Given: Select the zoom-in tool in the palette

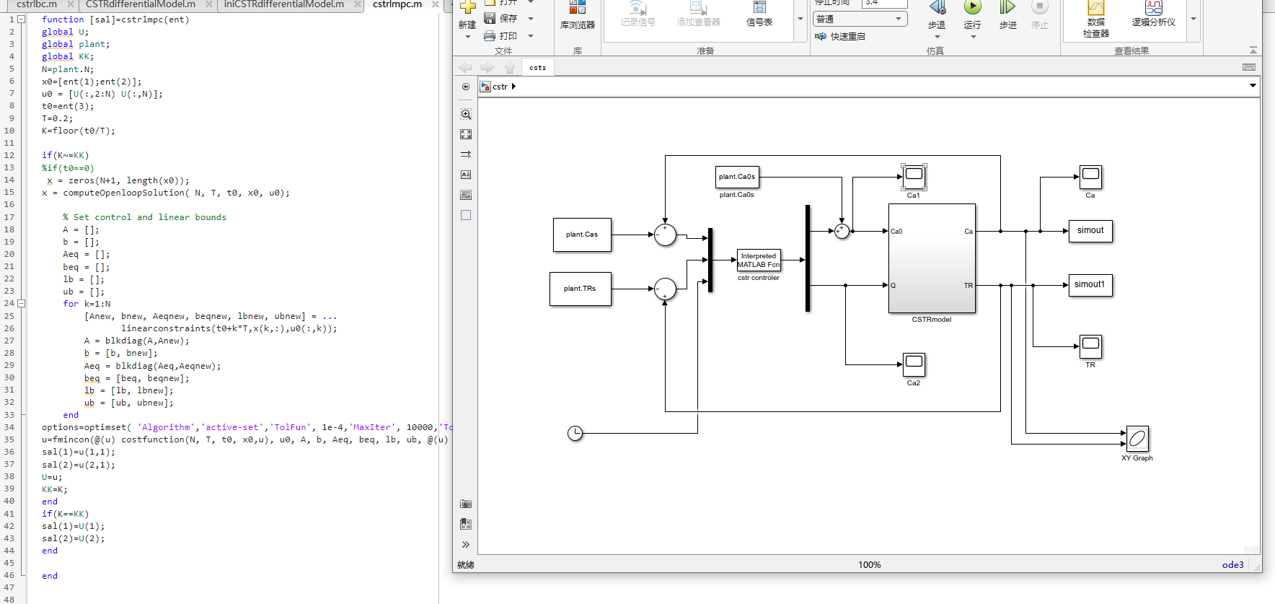Looking at the screenshot, I should tap(466, 115).
